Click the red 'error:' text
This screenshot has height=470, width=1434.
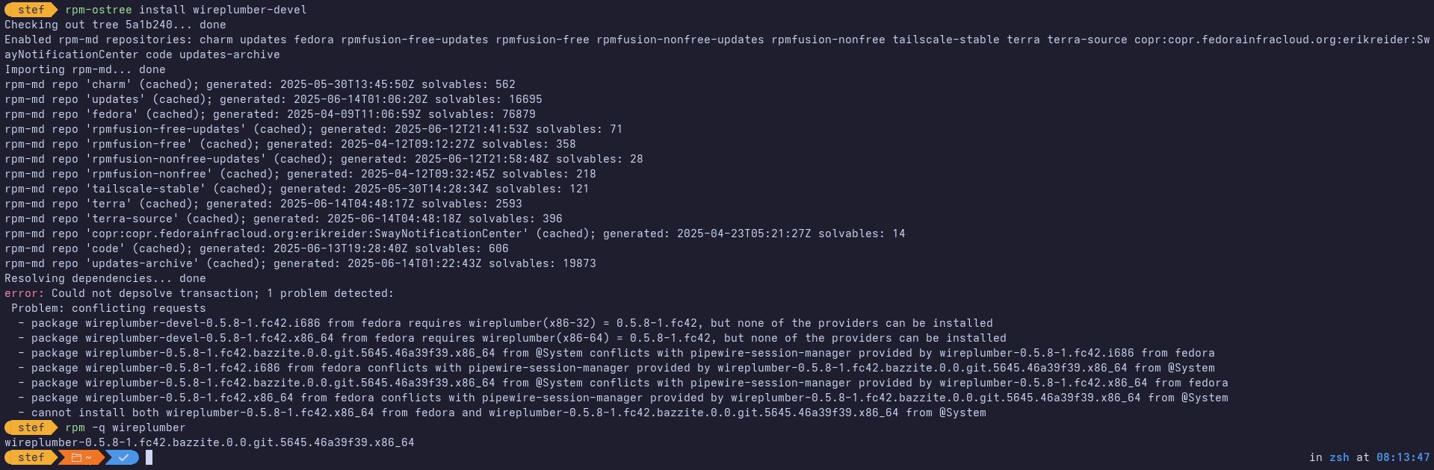pos(24,293)
